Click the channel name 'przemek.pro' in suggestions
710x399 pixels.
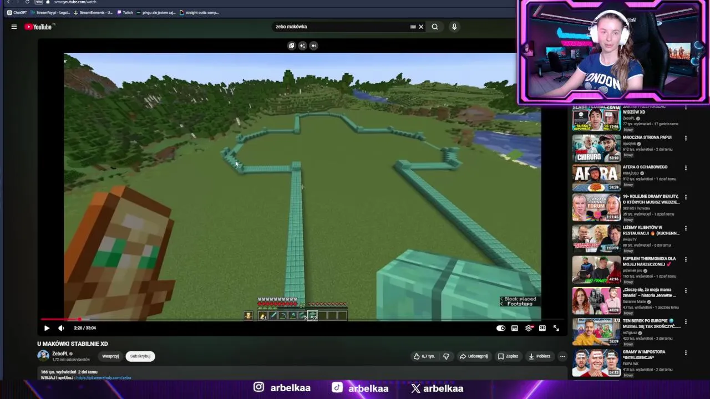click(632, 270)
